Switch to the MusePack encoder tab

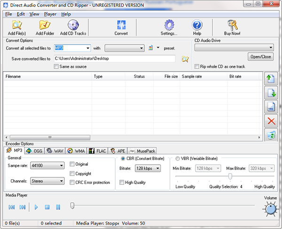142,151
